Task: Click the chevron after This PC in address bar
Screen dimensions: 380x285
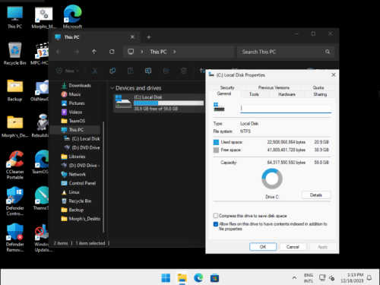Action: pos(175,52)
